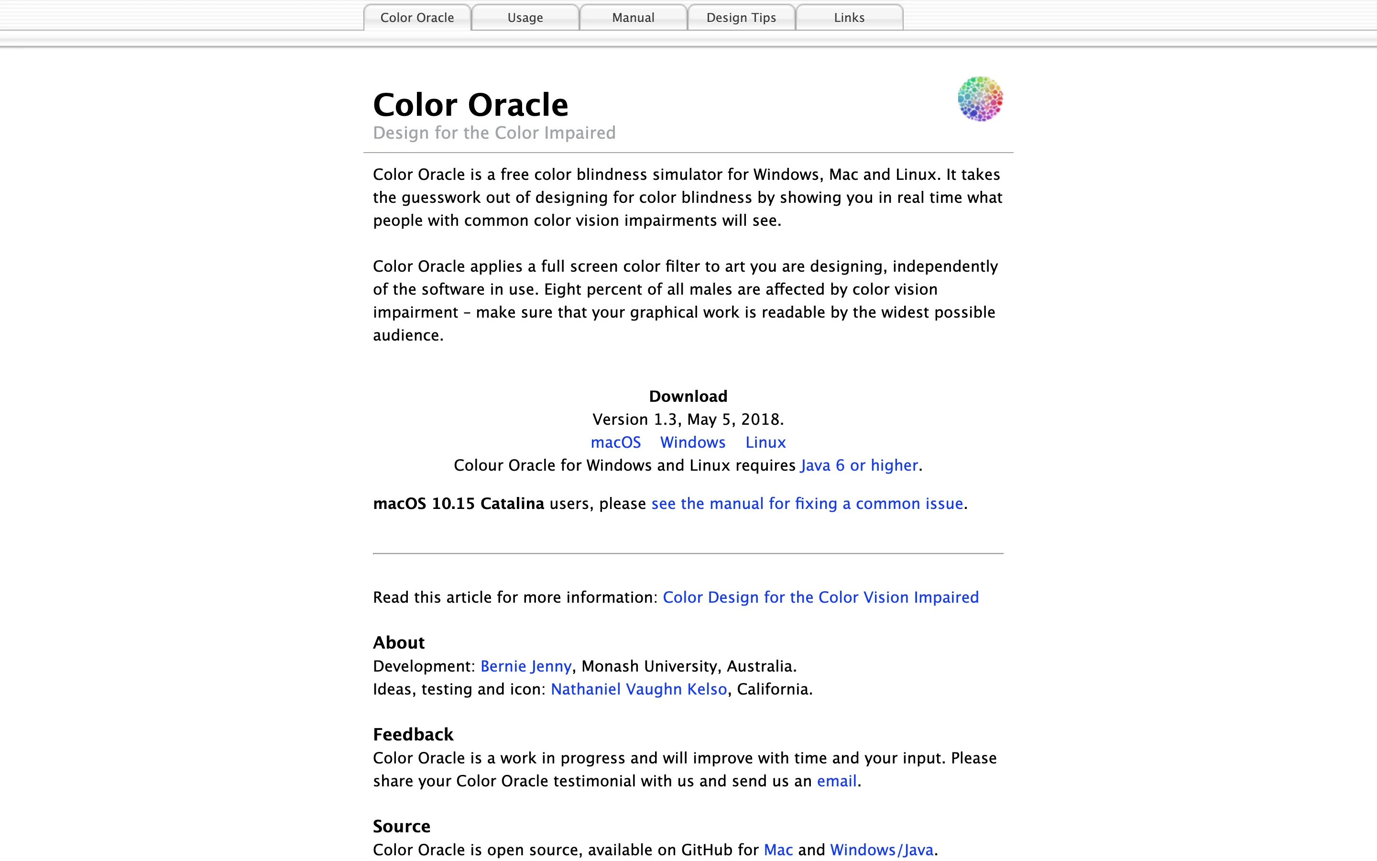1377x861 pixels.
Task: Open the Manual tab
Action: point(634,17)
